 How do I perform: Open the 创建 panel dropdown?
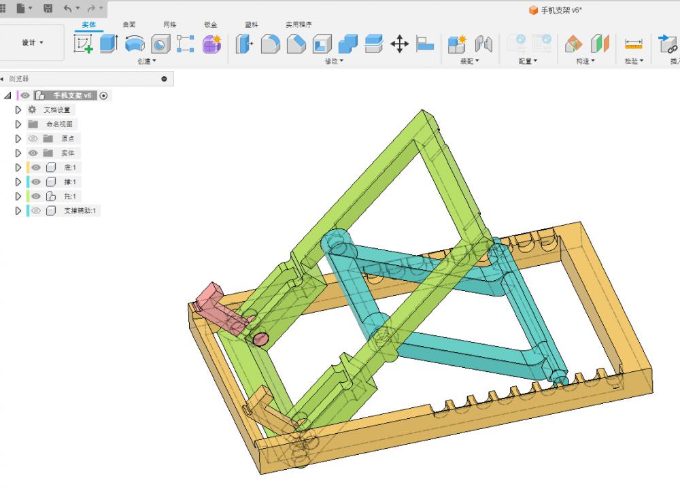click(147, 61)
